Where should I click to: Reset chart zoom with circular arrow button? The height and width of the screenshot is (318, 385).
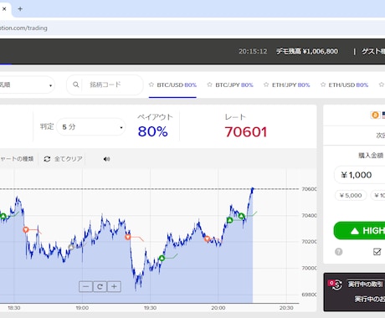100,286
